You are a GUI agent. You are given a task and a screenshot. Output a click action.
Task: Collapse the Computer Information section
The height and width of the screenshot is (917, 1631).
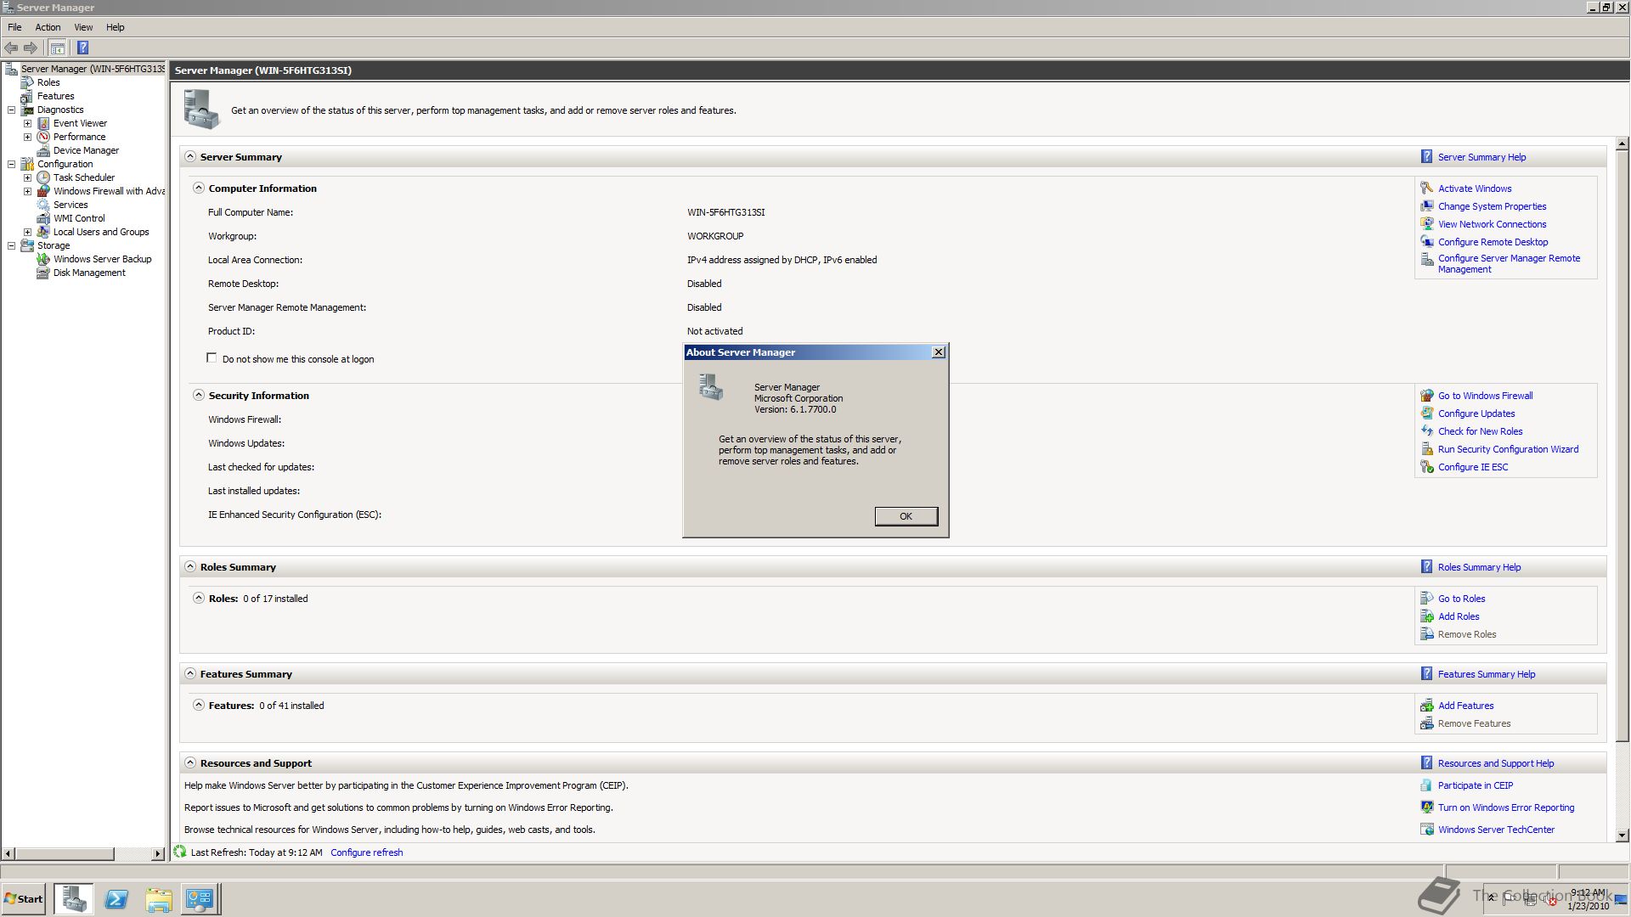[199, 188]
